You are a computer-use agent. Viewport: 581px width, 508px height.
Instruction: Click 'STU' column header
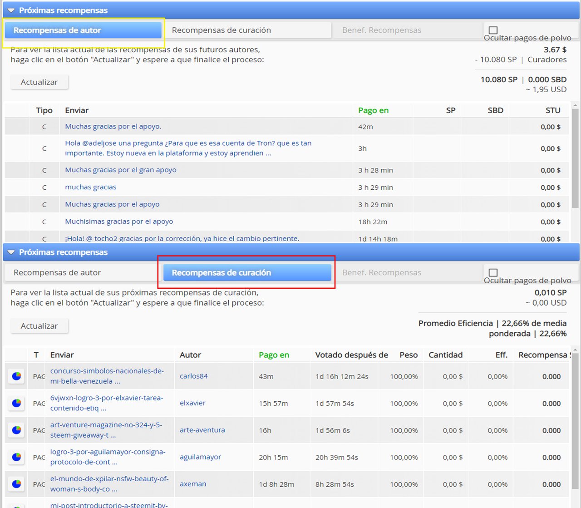click(553, 110)
